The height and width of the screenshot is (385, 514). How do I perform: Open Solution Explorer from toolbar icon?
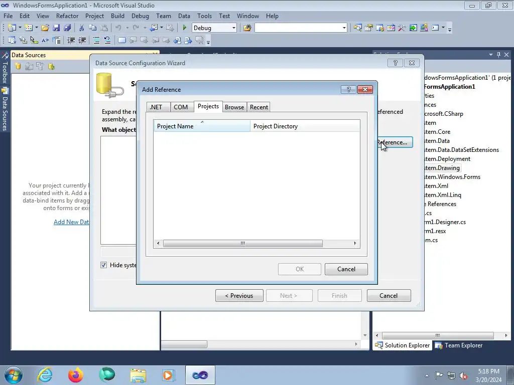coord(357,28)
